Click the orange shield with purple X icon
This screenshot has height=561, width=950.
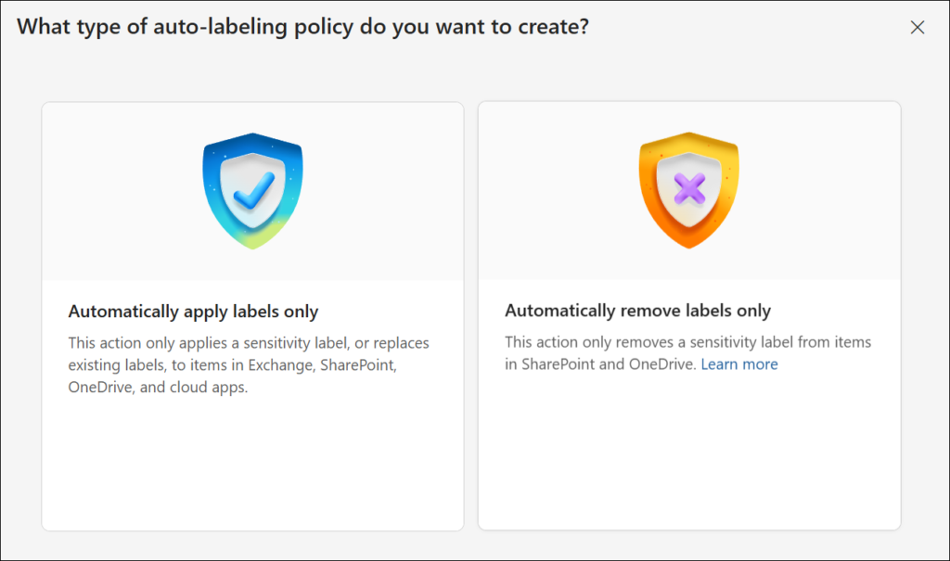688,191
